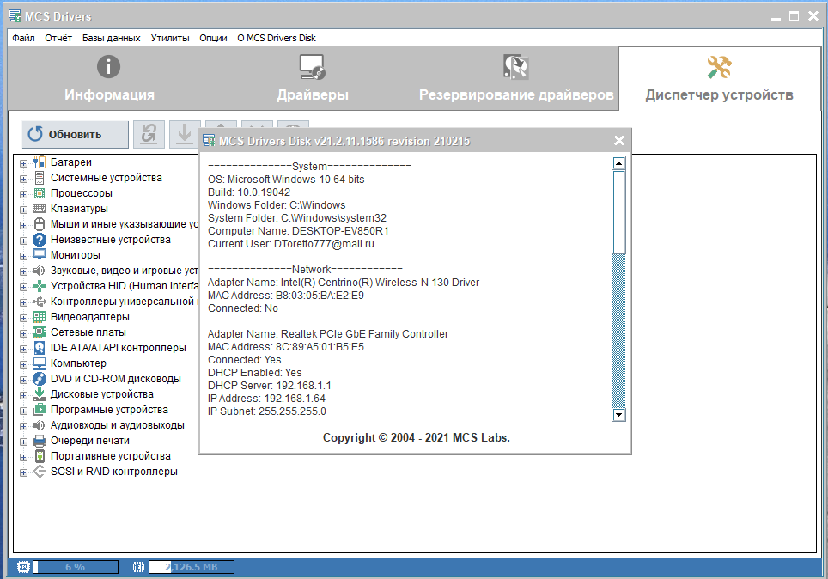Viewport: 828px width, 579px height.
Task: Select the Клавиатуры tree item label
Action: pyautogui.click(x=79, y=209)
